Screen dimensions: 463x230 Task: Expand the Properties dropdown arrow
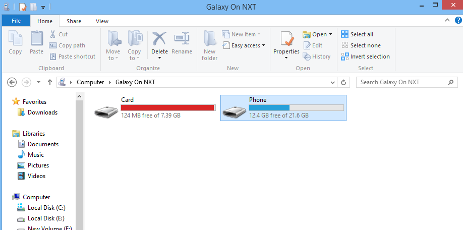(x=286, y=58)
